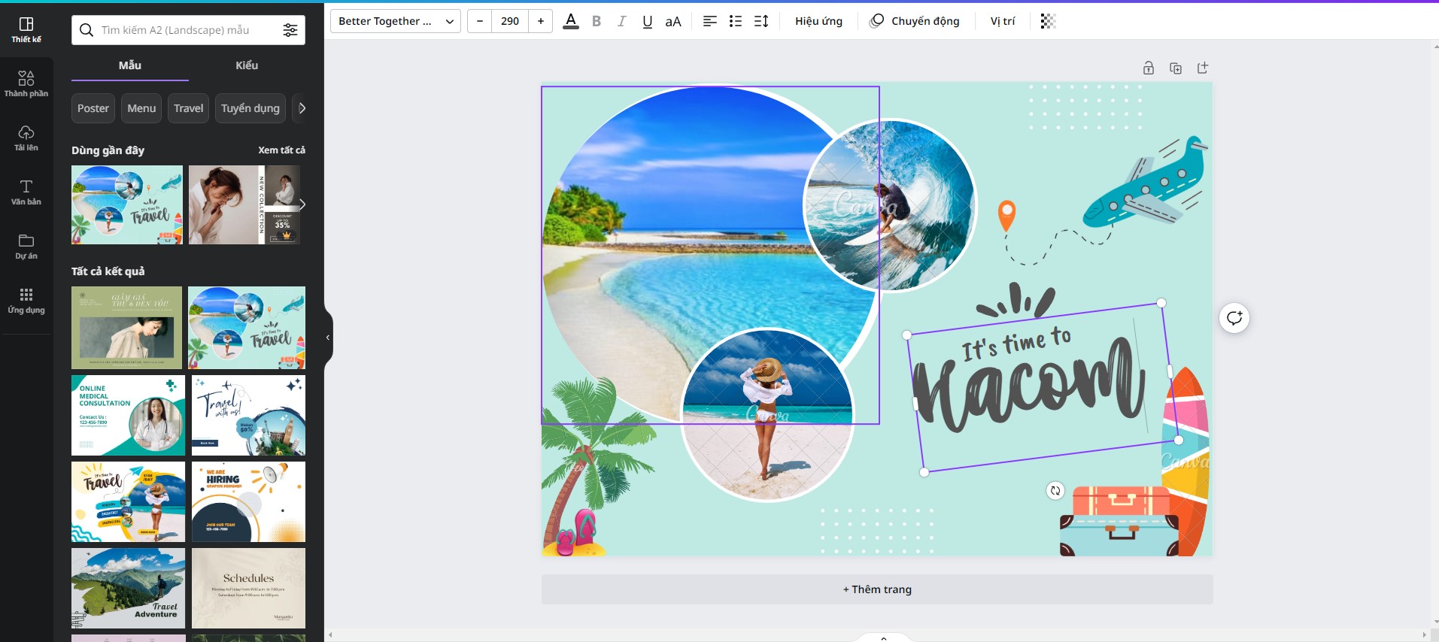Open the Hiệu ứng effects menu
Image resolution: width=1439 pixels, height=642 pixels.
[818, 21]
